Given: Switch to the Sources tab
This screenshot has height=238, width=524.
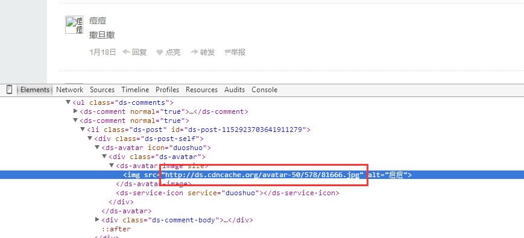Looking at the screenshot, I should click(x=103, y=89).
